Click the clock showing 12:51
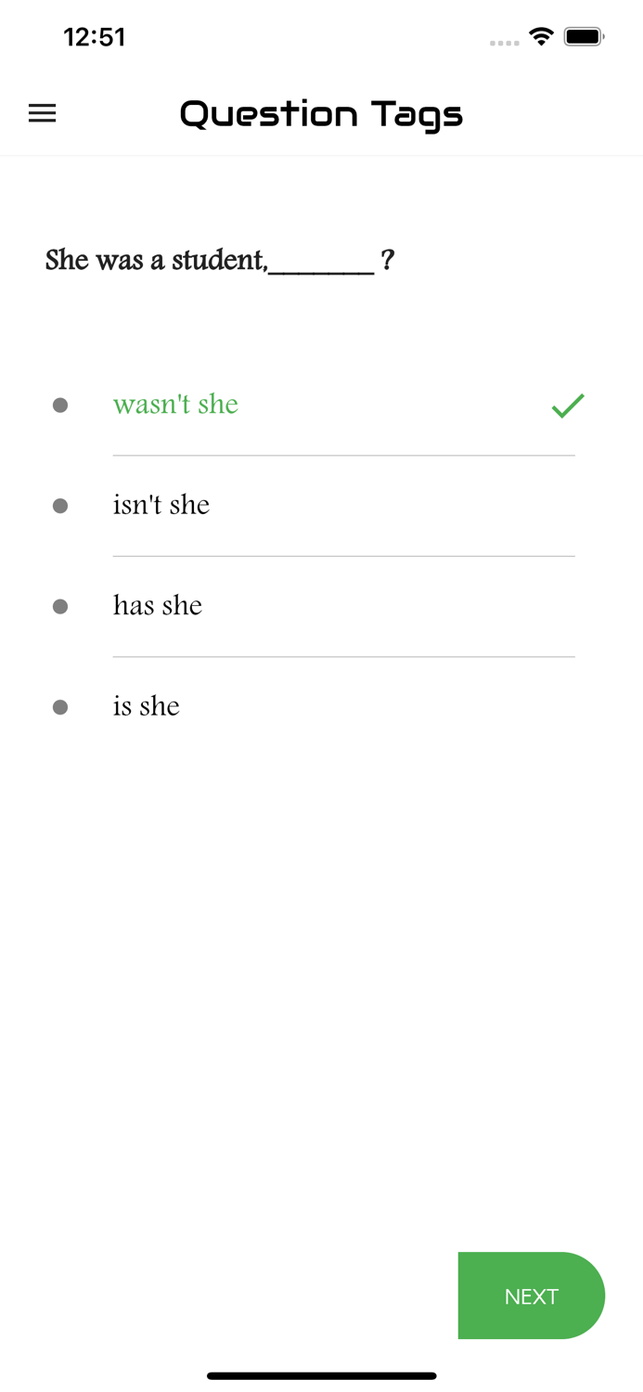This screenshot has height=1392, width=643. pyautogui.click(x=94, y=37)
